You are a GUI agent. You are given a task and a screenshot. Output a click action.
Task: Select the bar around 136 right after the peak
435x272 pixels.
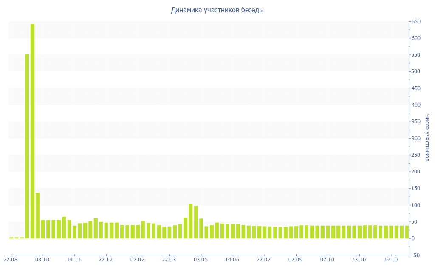37,215
